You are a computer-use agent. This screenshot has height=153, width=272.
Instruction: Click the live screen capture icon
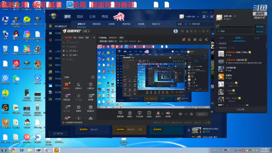[120, 113]
